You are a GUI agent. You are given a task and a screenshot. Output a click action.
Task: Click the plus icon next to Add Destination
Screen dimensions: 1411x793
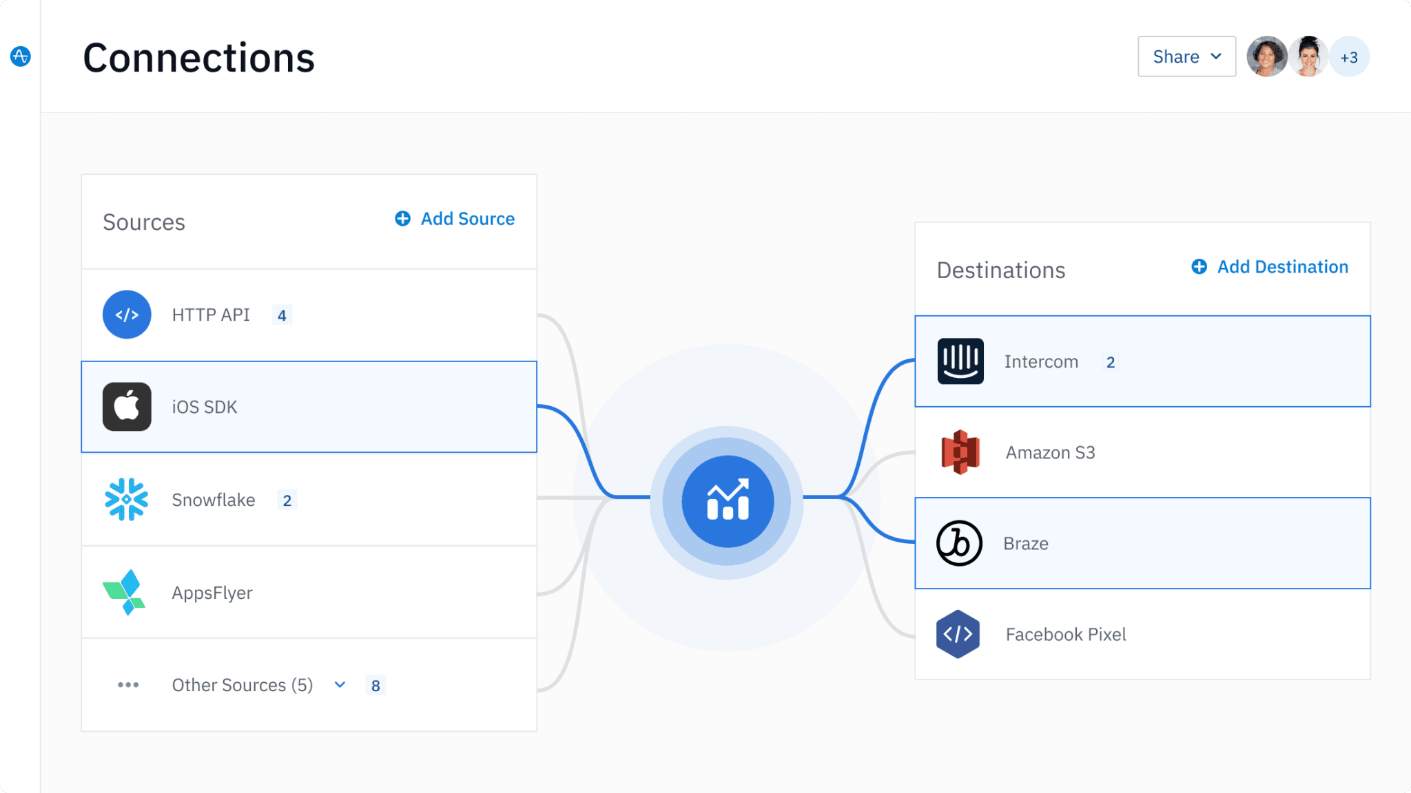click(1199, 266)
